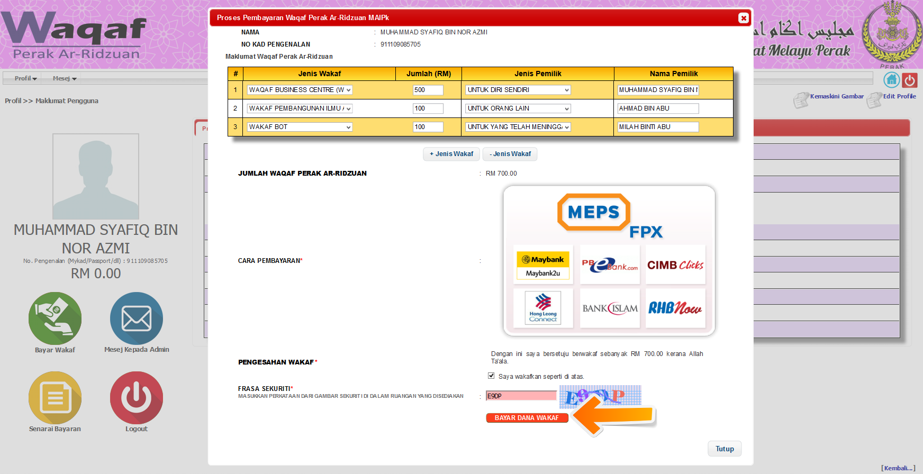Close the payment dialog with X
Screen dimensions: 923x474
(744, 18)
